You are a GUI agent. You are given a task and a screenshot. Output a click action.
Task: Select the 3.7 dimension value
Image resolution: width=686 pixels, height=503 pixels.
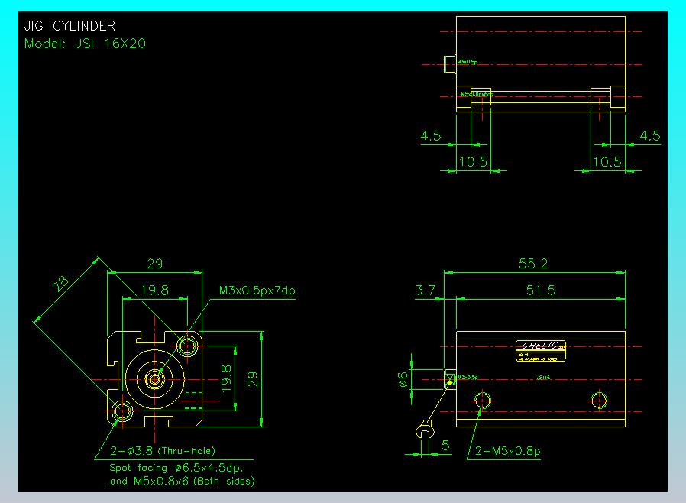[426, 290]
